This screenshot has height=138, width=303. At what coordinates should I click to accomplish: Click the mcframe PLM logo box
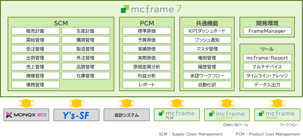click(177, 115)
